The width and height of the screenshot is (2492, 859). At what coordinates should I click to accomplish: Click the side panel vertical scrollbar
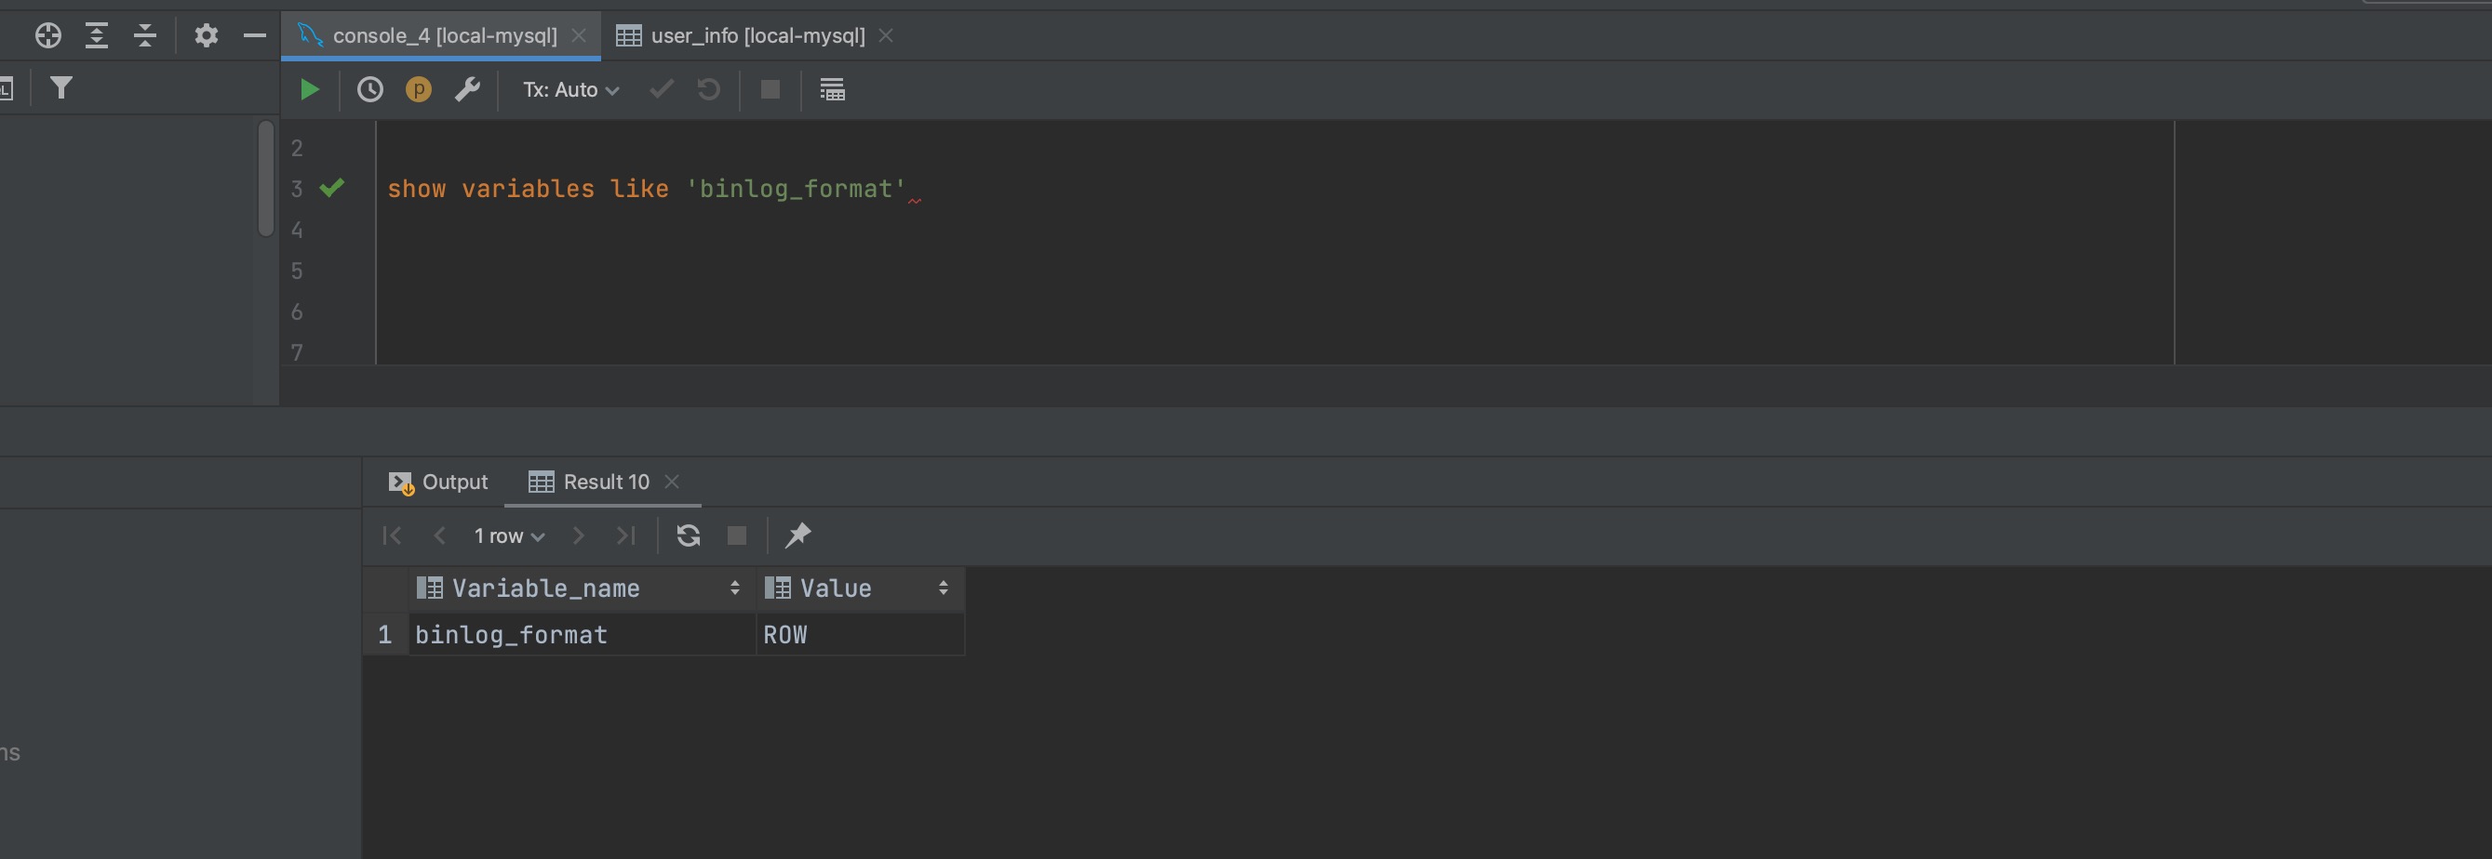click(266, 178)
